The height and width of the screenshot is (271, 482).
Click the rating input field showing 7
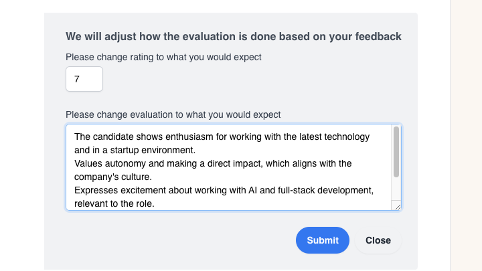tap(84, 79)
